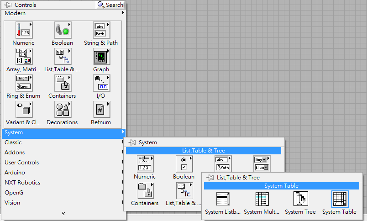Viewport: 367px width, 221px height.
Task: Open the String & Path palette in Modern
Action: click(102, 30)
